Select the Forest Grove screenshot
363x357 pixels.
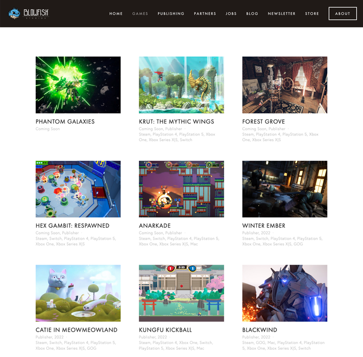tap(285, 85)
